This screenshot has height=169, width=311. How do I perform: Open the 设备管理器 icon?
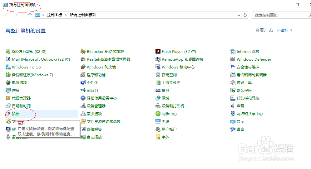coord(83,106)
